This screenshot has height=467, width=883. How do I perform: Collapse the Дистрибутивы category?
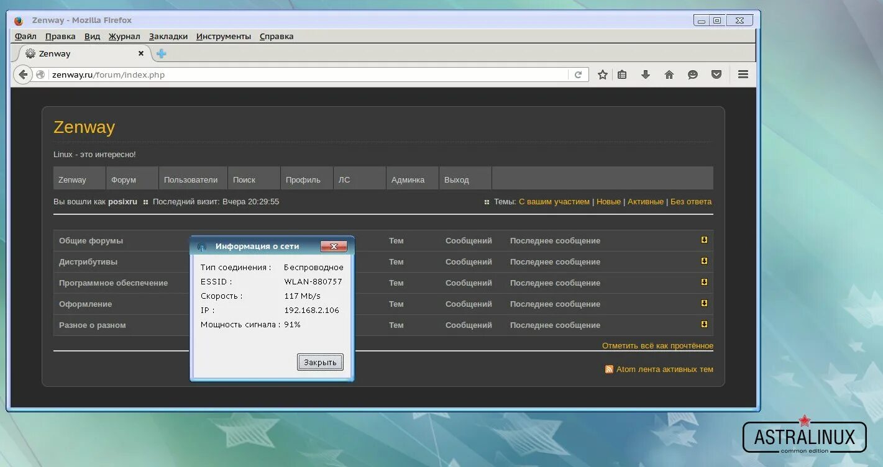tap(704, 261)
